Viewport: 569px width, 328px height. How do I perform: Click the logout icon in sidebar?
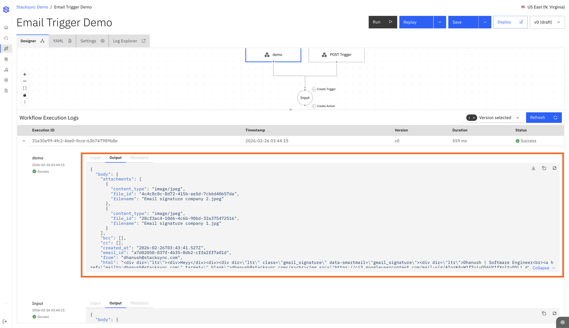coord(5,321)
